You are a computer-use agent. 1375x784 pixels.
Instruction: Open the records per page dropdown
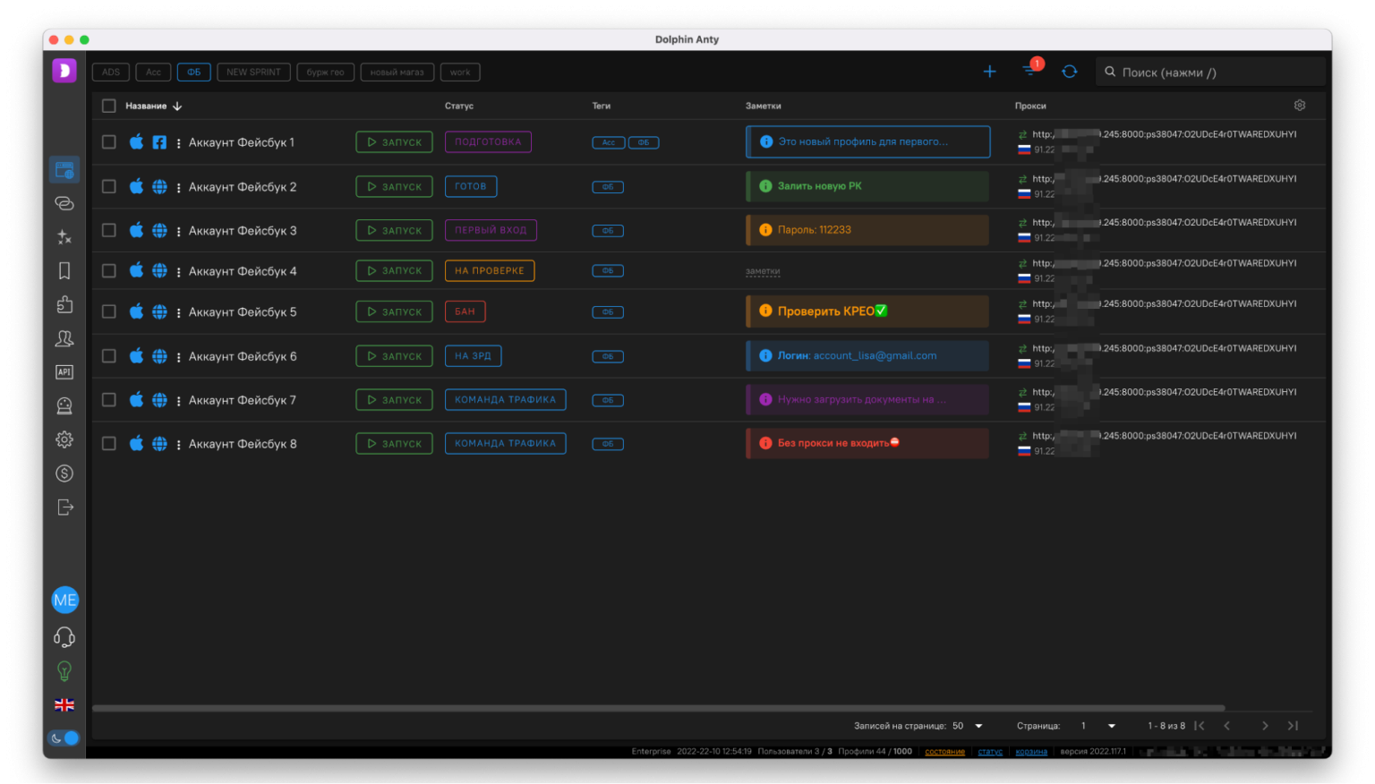tap(968, 726)
